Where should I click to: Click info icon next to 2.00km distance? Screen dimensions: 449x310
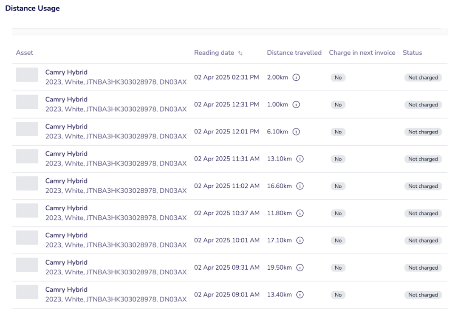tap(297, 77)
